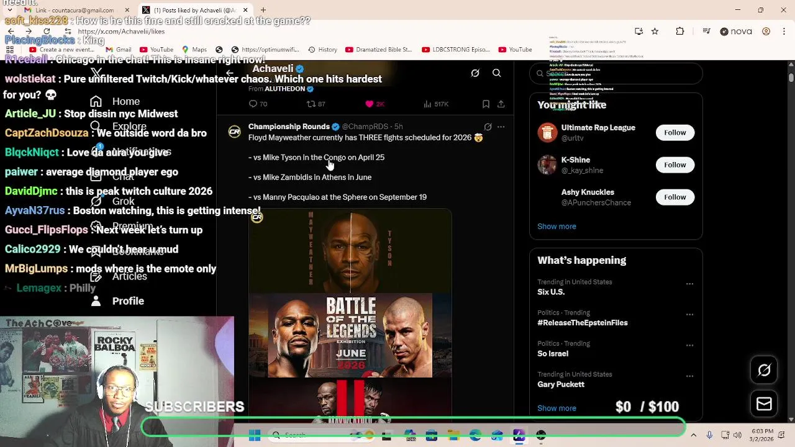Image resolution: width=795 pixels, height=447 pixels.
Task: Open a new browser tab
Action: click(263, 10)
